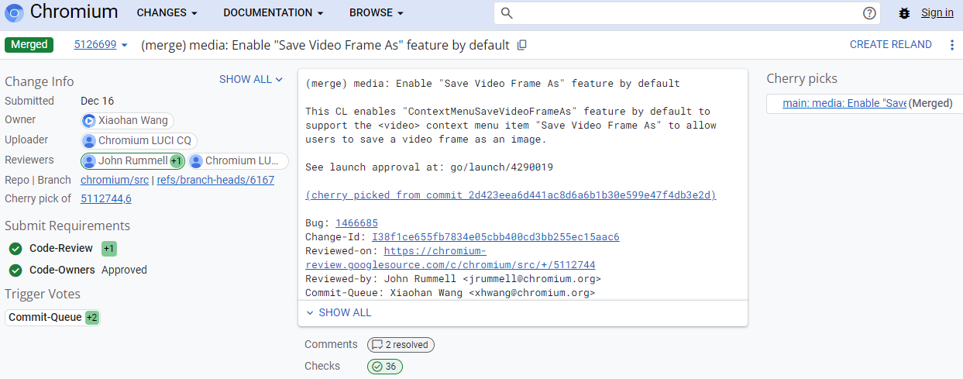Viewport: 963px width, 379px height.
Task: Open the three-dot more actions menu
Action: pyautogui.click(x=952, y=45)
